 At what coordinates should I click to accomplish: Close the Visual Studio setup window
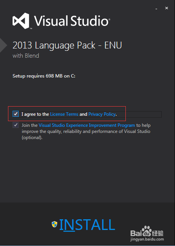tap(167, 8)
